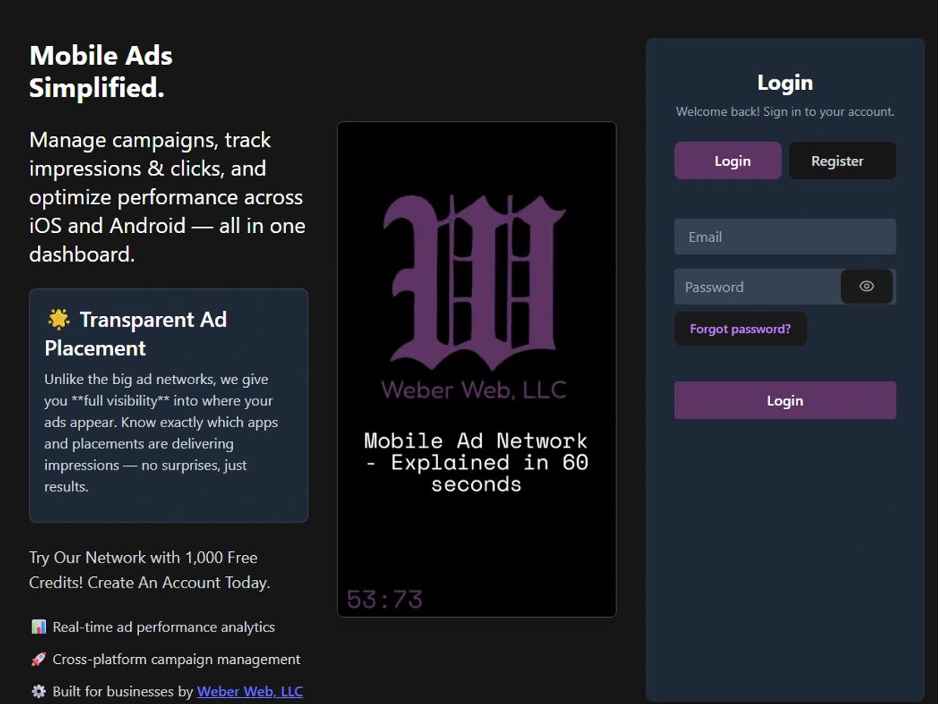The height and width of the screenshot is (704, 938).
Task: Click the bar chart icon beside analytics text
Action: click(38, 626)
